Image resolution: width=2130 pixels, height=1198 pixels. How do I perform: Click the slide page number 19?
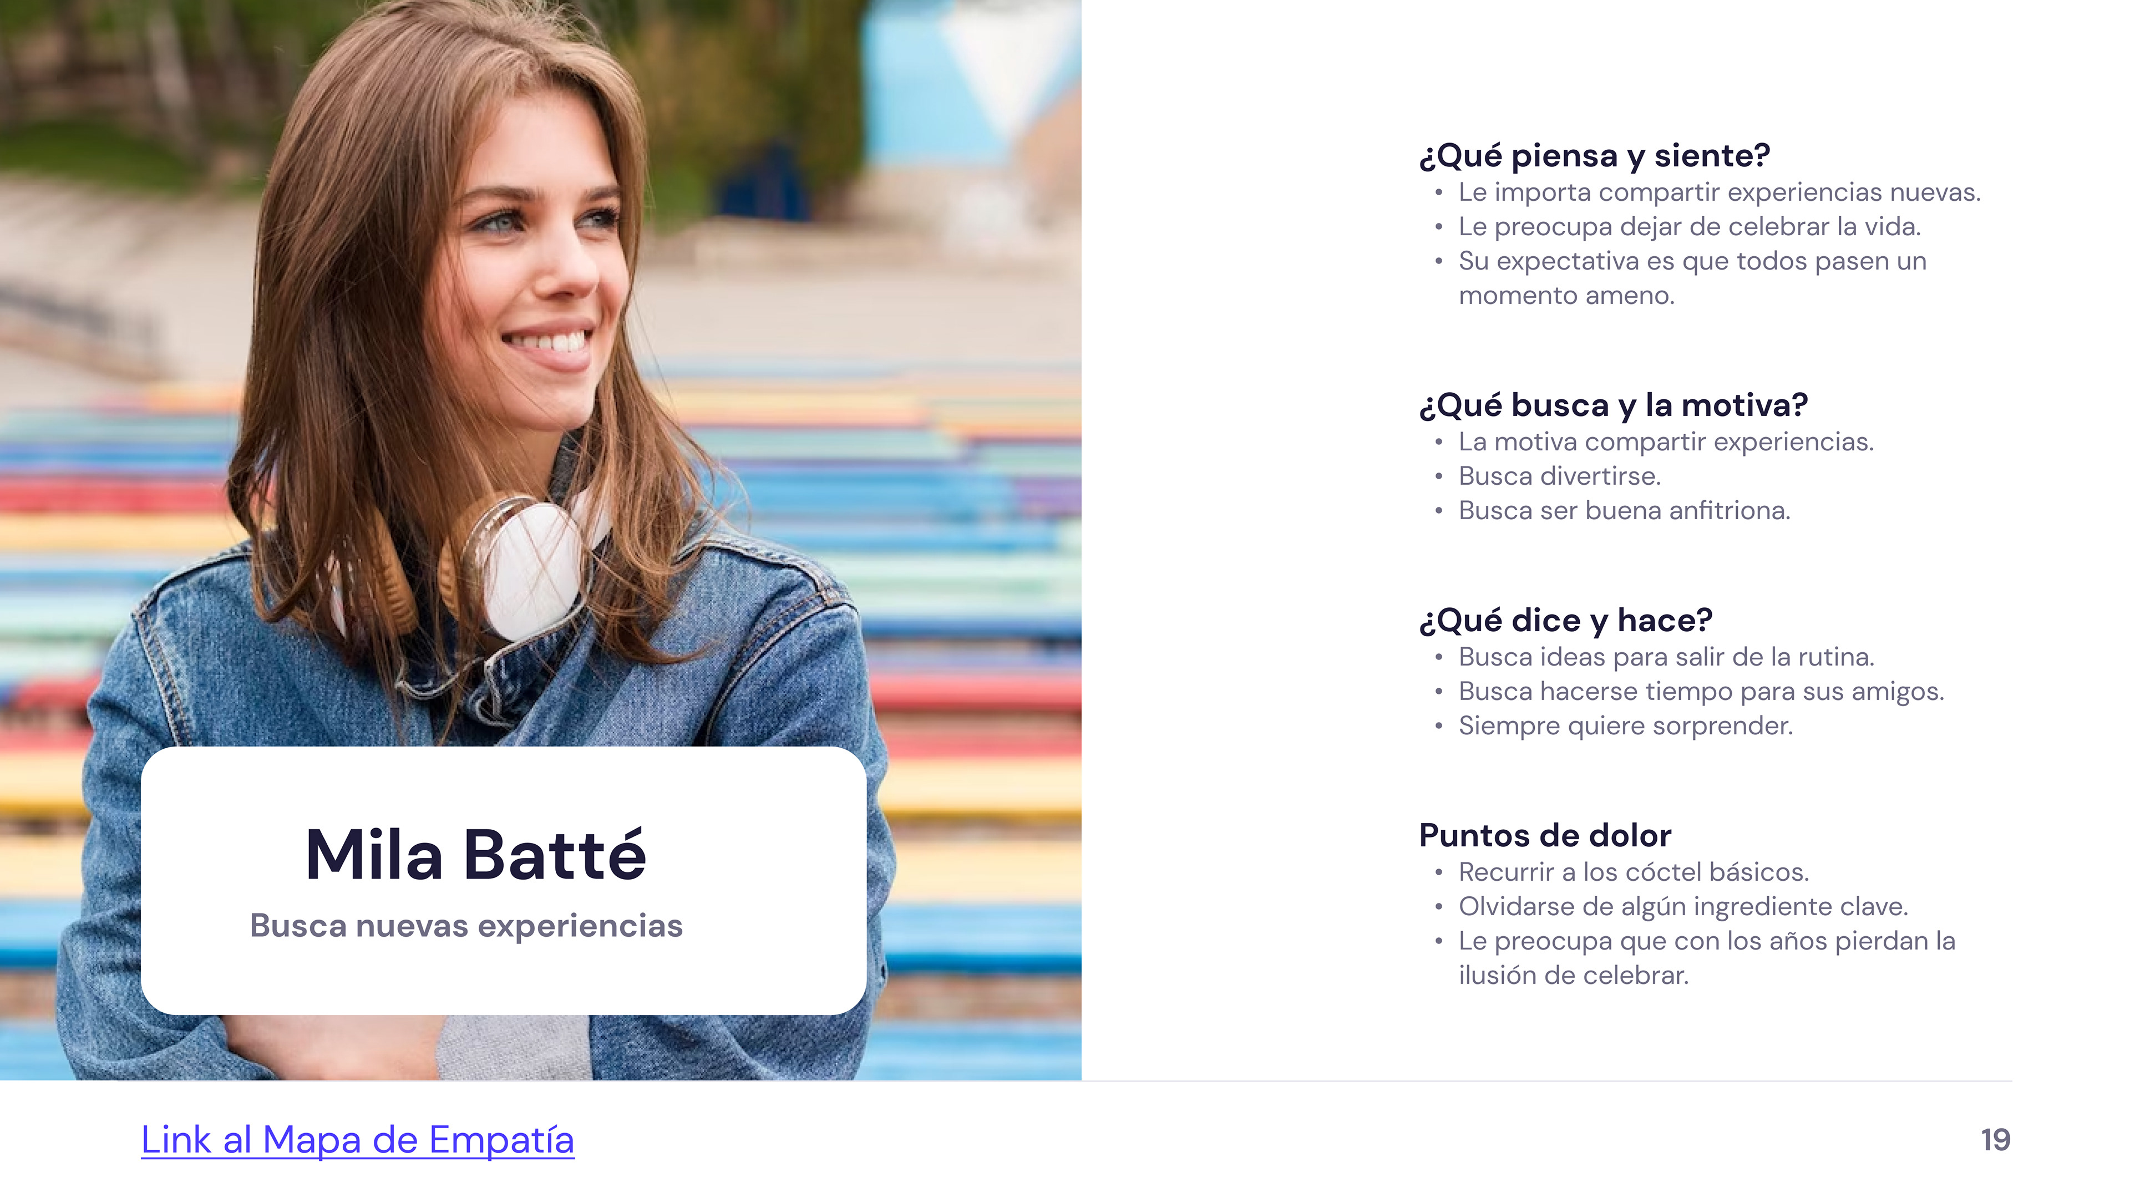click(x=1995, y=1140)
